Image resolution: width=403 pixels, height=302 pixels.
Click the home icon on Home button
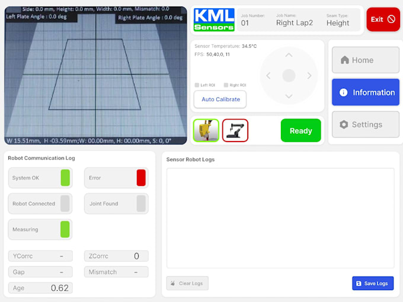click(x=345, y=60)
